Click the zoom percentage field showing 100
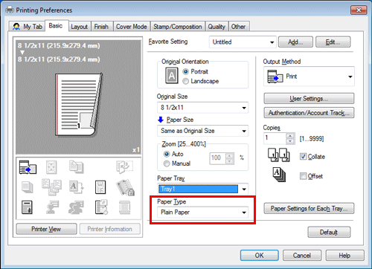 (218, 158)
